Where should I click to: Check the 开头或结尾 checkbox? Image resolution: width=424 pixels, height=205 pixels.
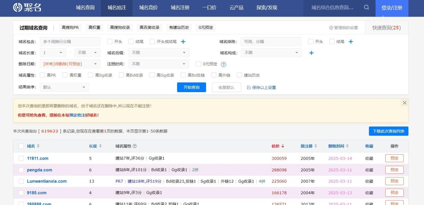(152, 42)
